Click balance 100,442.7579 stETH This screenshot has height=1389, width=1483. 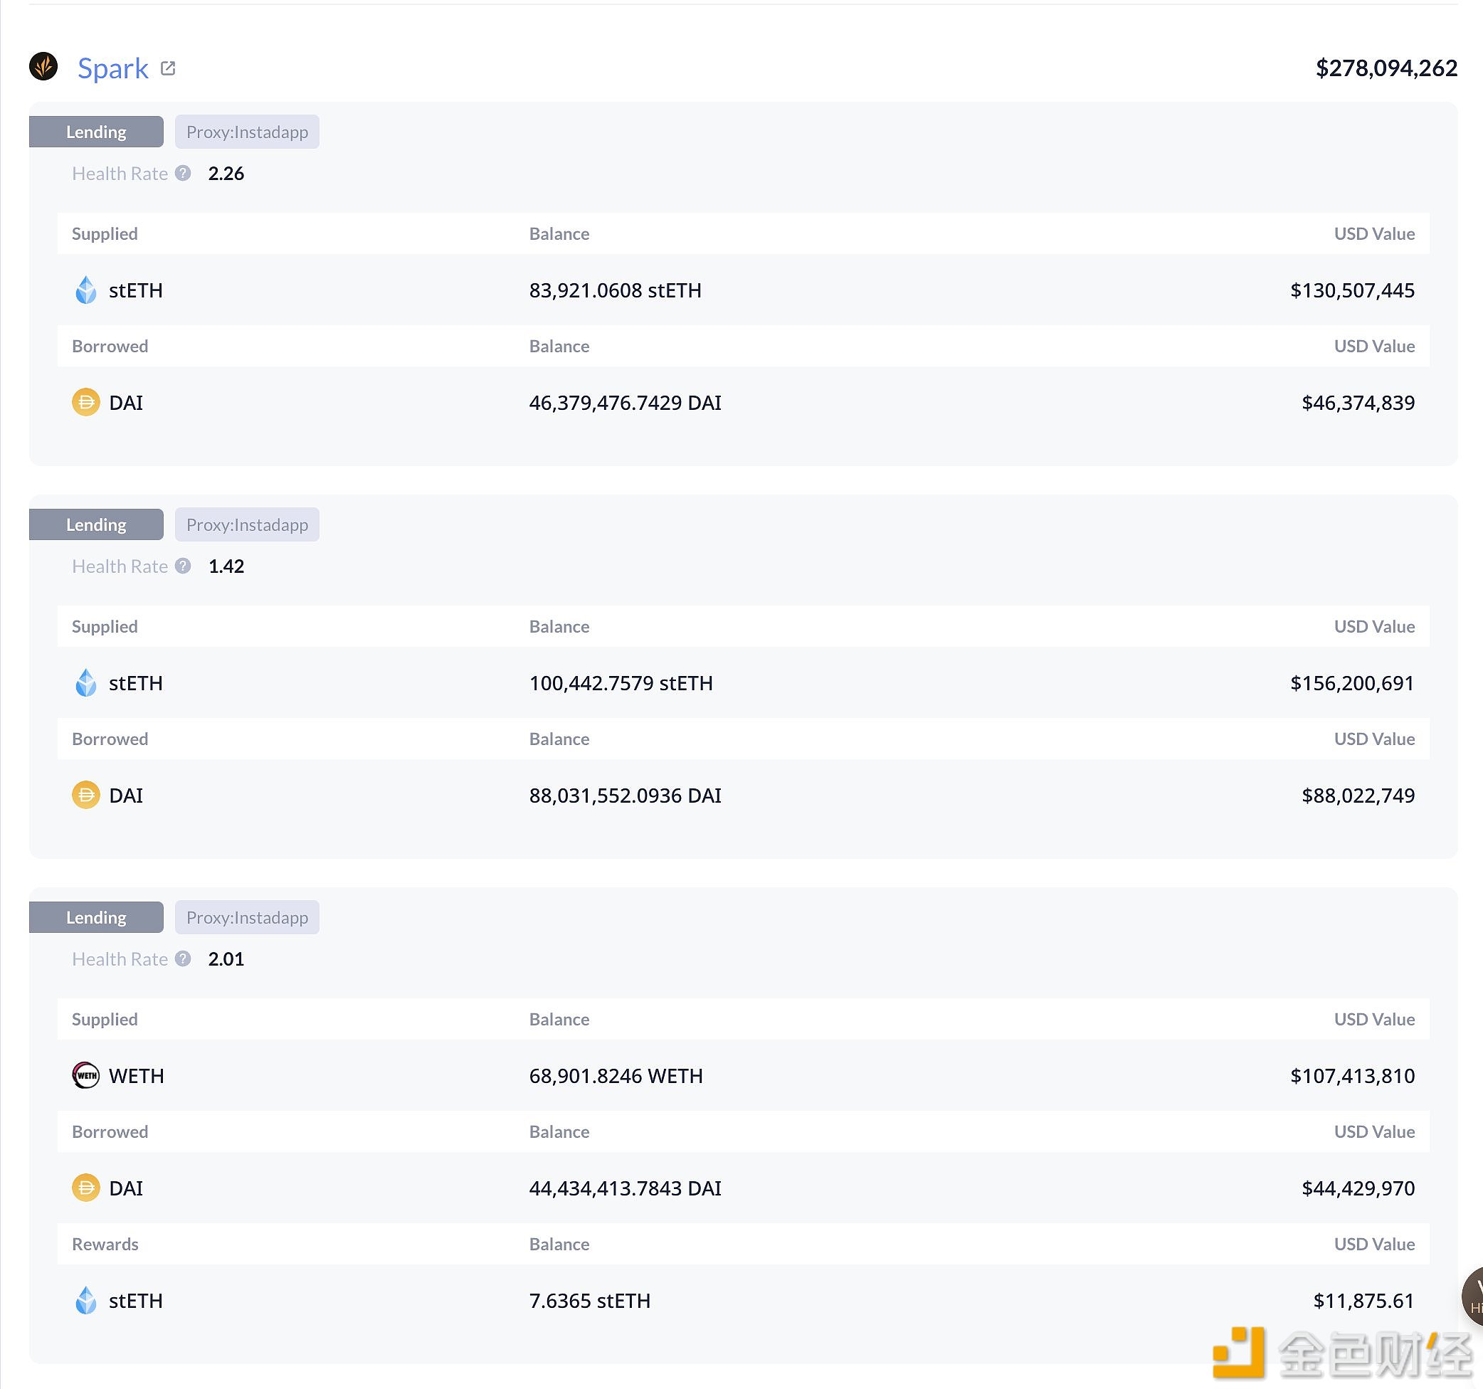click(621, 683)
